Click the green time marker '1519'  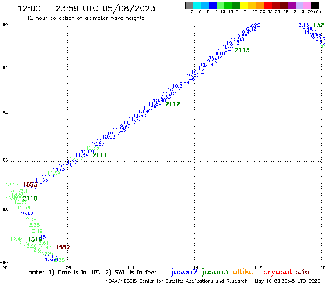click(x=35, y=239)
